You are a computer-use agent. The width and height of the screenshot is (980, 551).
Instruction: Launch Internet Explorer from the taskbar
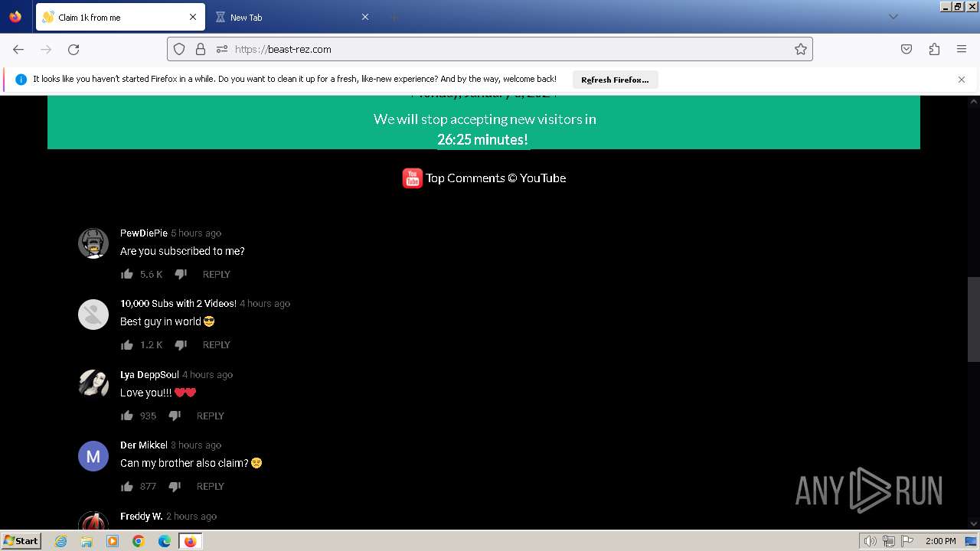pyautogui.click(x=61, y=541)
